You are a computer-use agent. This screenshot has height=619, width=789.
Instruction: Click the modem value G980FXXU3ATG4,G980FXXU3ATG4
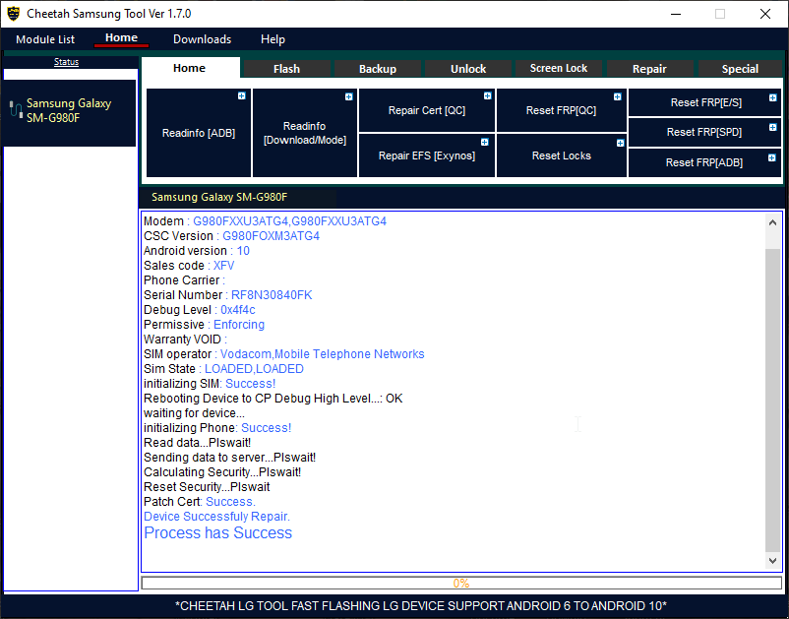(290, 221)
